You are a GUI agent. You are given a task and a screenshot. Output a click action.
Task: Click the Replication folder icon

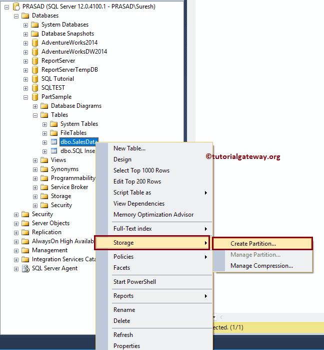pyautogui.click(x=25, y=232)
